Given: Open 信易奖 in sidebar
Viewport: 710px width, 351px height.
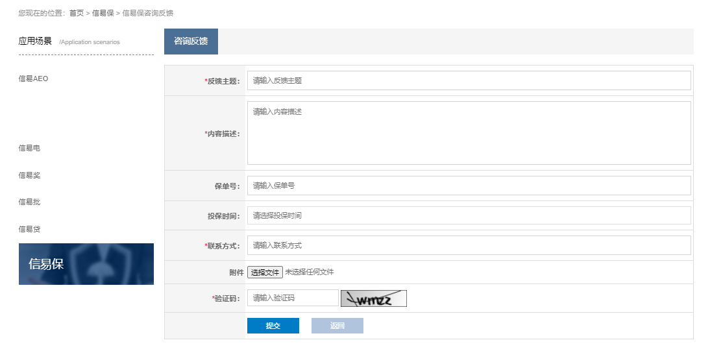Looking at the screenshot, I should tap(29, 175).
